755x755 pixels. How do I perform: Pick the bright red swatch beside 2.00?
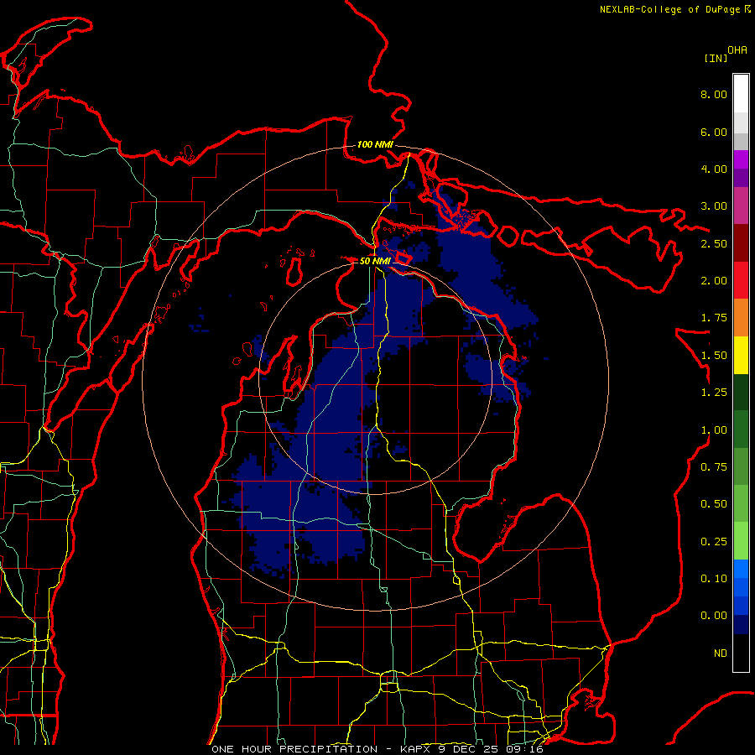pyautogui.click(x=741, y=281)
